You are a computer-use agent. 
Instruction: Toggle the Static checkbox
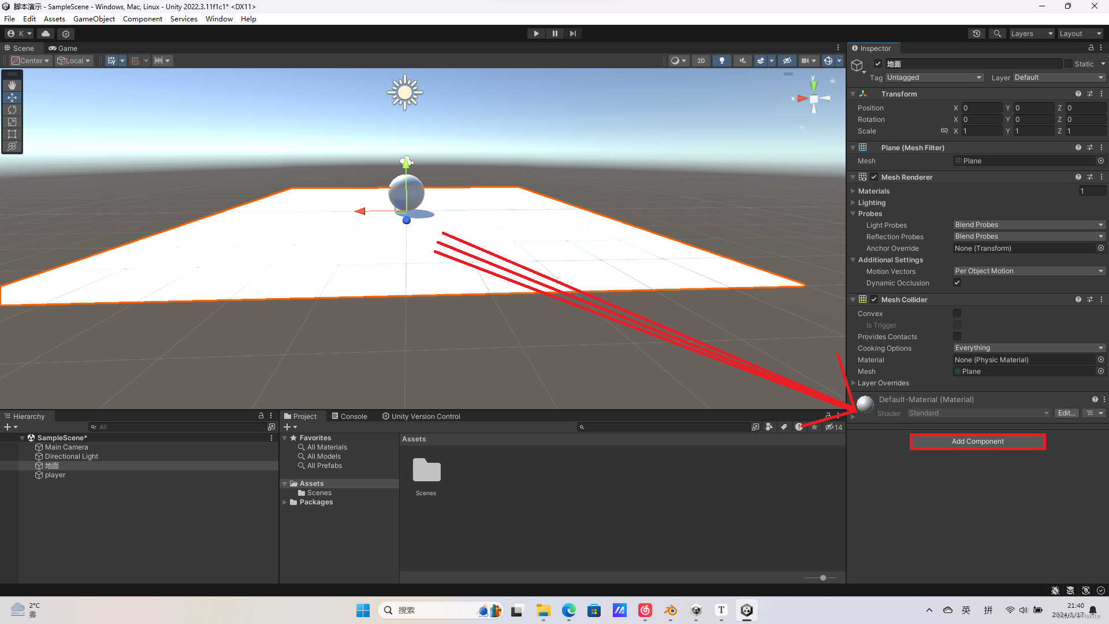1069,64
